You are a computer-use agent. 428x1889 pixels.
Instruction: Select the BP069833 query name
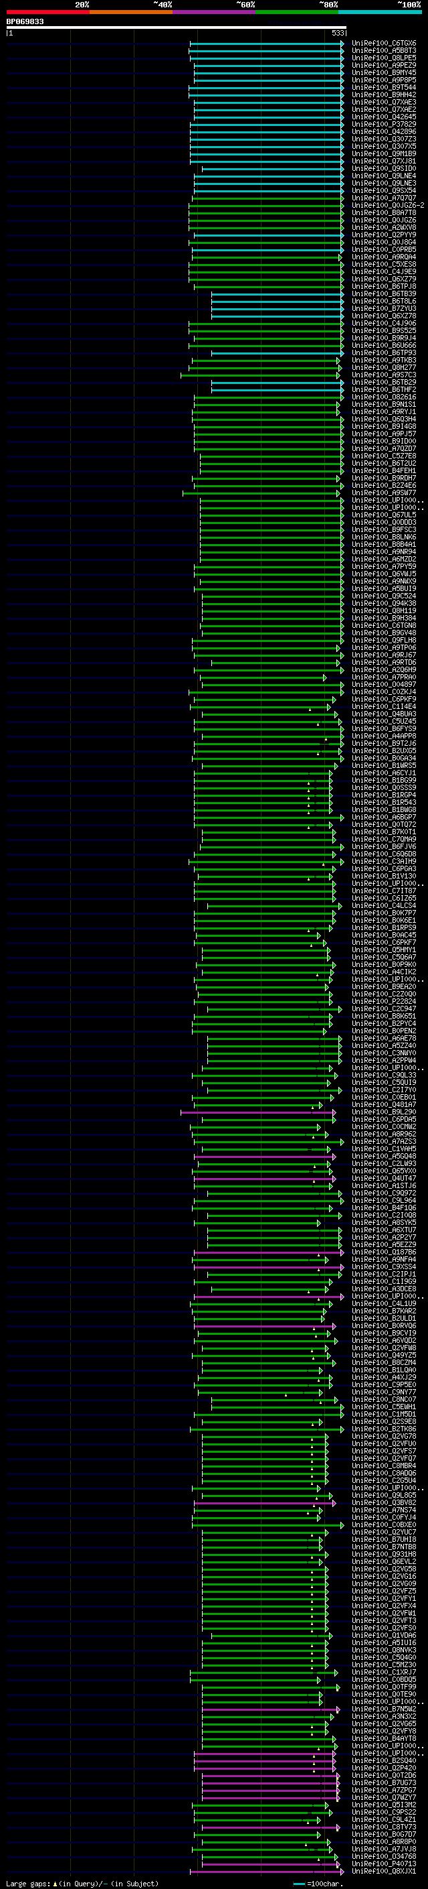click(25, 21)
